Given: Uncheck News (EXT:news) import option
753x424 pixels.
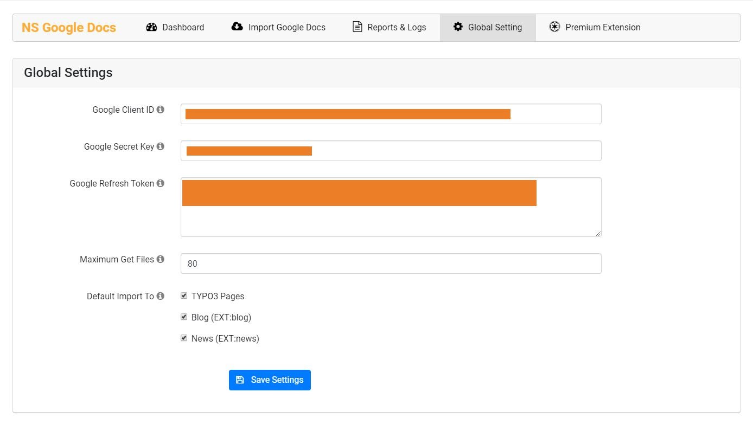Looking at the screenshot, I should [x=184, y=337].
